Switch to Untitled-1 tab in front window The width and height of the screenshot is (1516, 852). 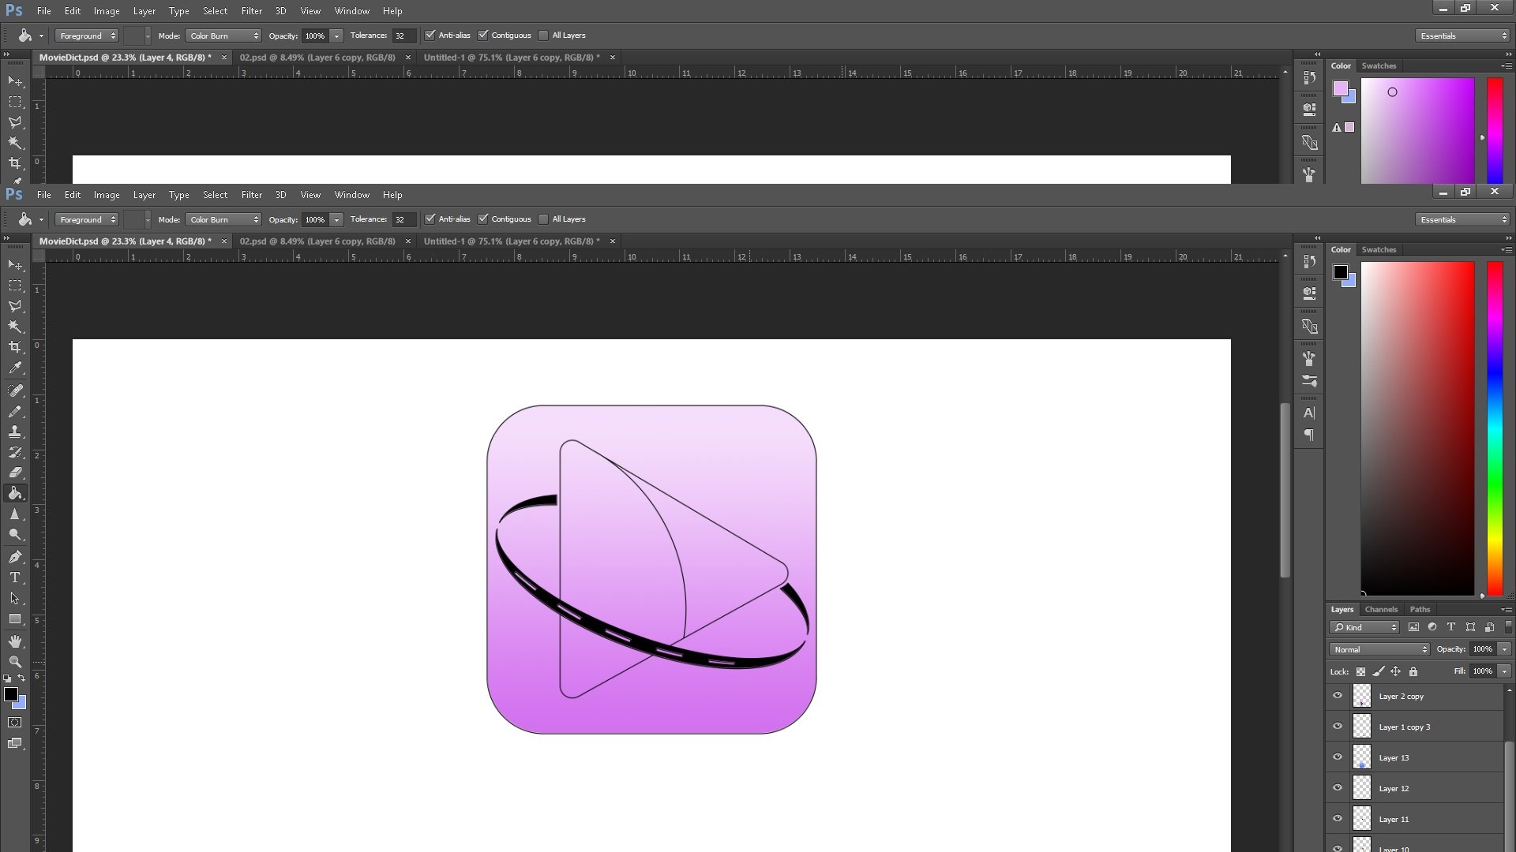click(x=512, y=241)
